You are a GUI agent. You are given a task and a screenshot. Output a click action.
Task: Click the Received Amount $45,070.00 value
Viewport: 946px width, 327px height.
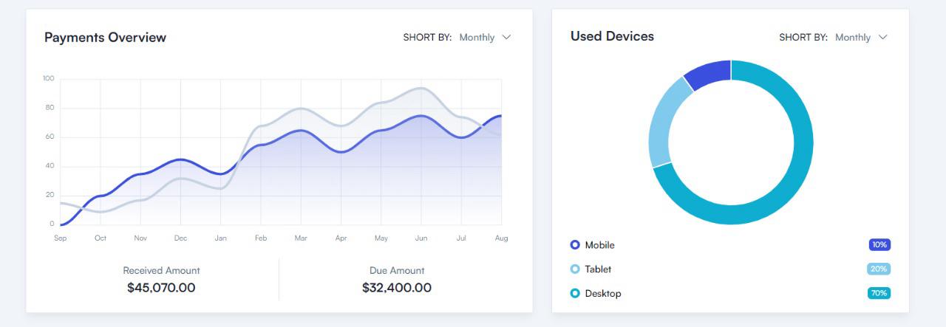pos(161,287)
